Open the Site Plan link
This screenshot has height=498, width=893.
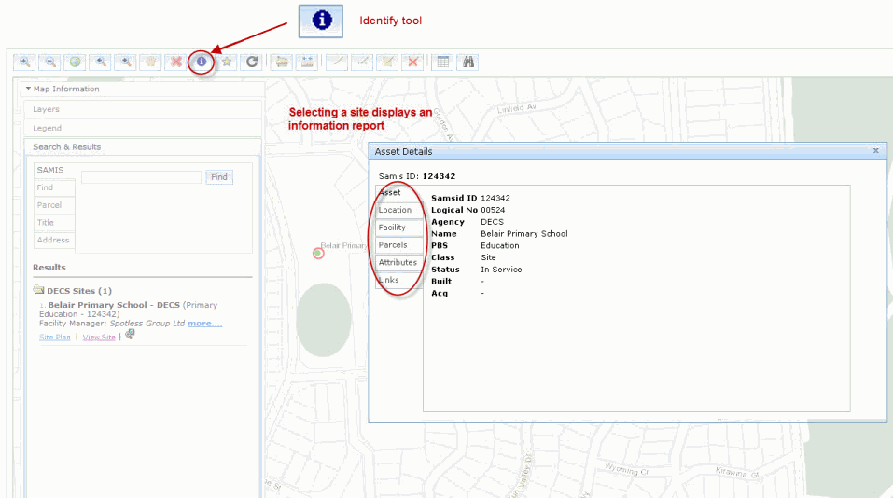(55, 338)
